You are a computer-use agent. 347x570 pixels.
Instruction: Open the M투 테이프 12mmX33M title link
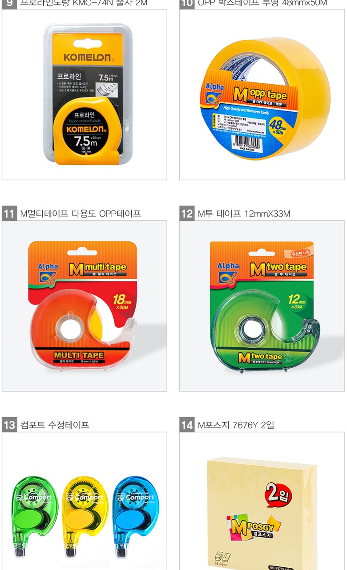(244, 214)
